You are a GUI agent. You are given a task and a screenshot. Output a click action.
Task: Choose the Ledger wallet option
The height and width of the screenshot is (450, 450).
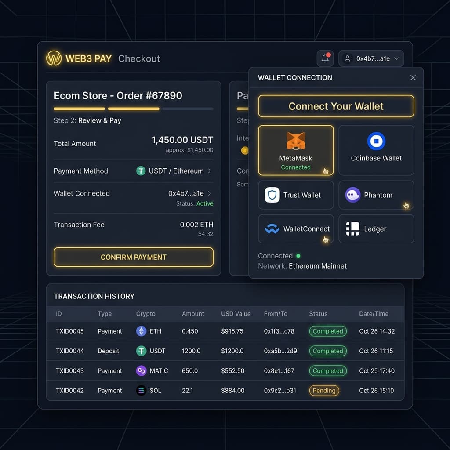(x=376, y=229)
